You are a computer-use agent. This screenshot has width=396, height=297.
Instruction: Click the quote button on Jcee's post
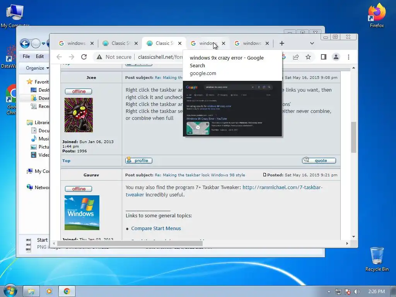(x=319, y=160)
